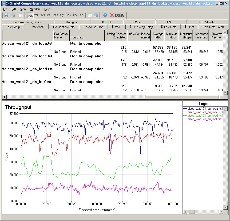Select the cisco_wap121_dn_locc.tst row
The image size is (230, 221).
point(113,56)
